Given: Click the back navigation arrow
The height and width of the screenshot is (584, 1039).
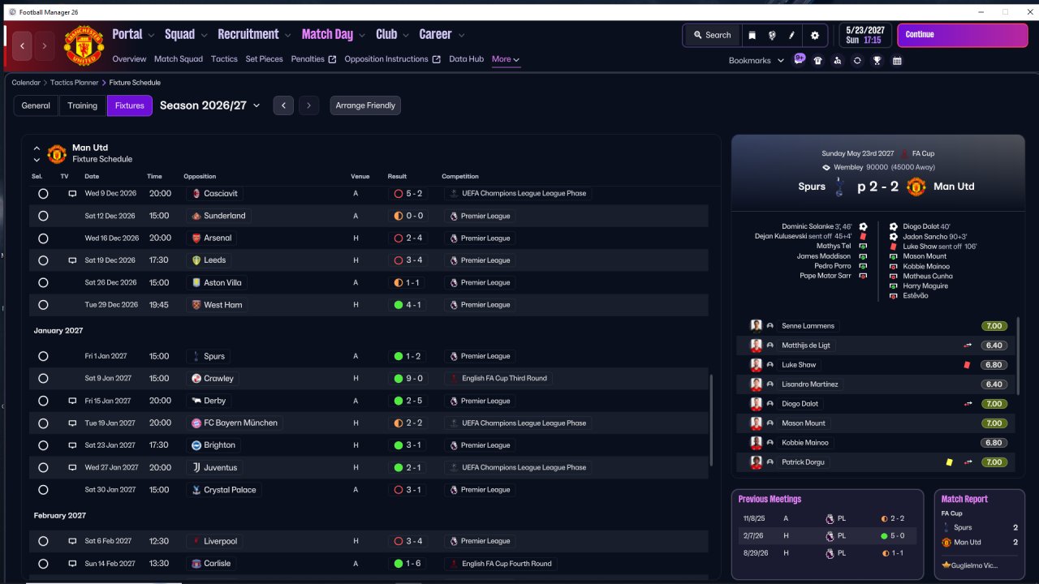Looking at the screenshot, I should point(23,46).
